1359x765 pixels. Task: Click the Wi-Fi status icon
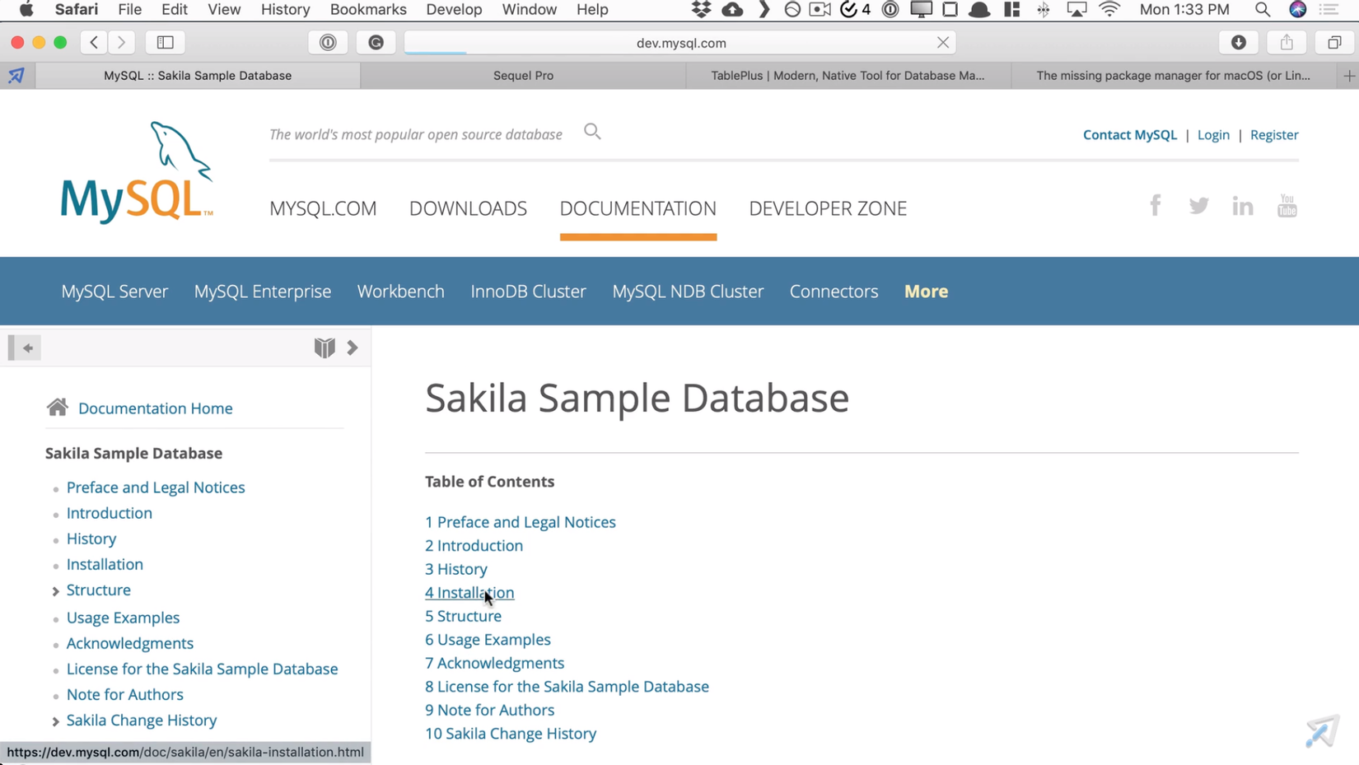click(1109, 10)
